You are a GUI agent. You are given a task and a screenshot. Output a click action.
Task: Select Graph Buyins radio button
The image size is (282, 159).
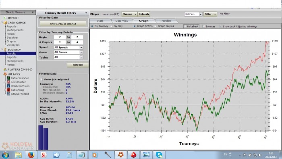click(155, 26)
